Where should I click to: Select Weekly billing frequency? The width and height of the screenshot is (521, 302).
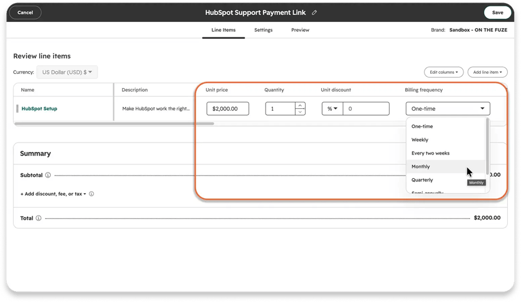(x=446, y=139)
